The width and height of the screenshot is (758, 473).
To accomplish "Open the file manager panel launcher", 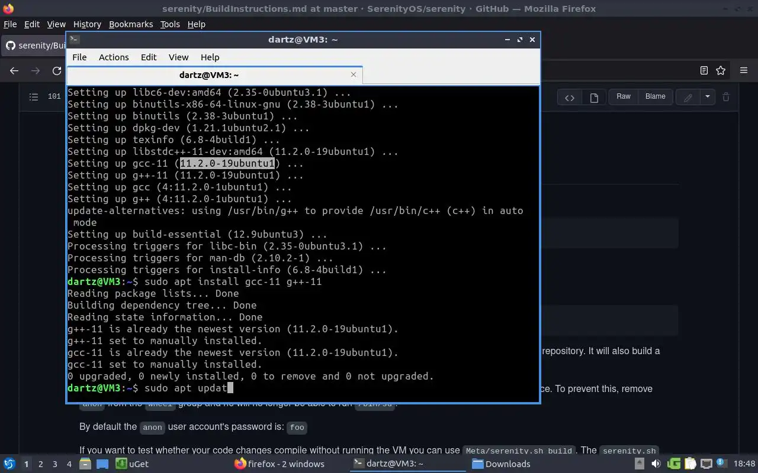I will click(85, 464).
